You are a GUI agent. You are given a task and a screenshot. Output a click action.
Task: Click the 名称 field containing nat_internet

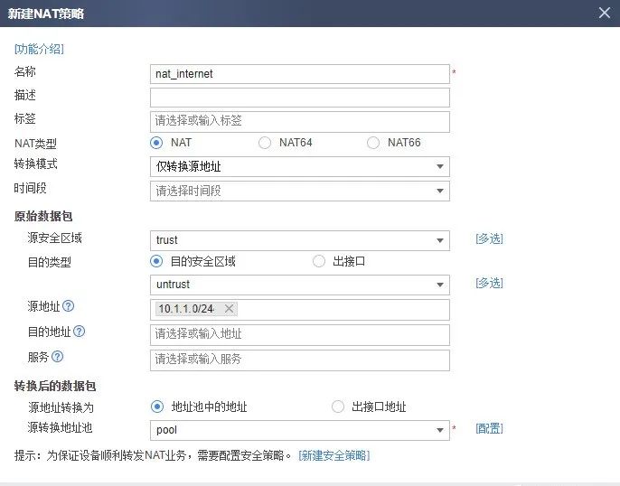click(x=300, y=74)
